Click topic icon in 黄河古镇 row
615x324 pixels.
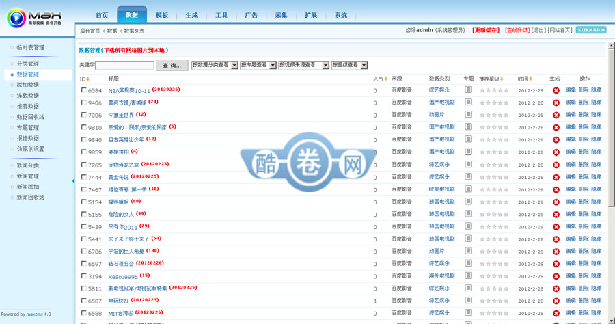point(468,102)
